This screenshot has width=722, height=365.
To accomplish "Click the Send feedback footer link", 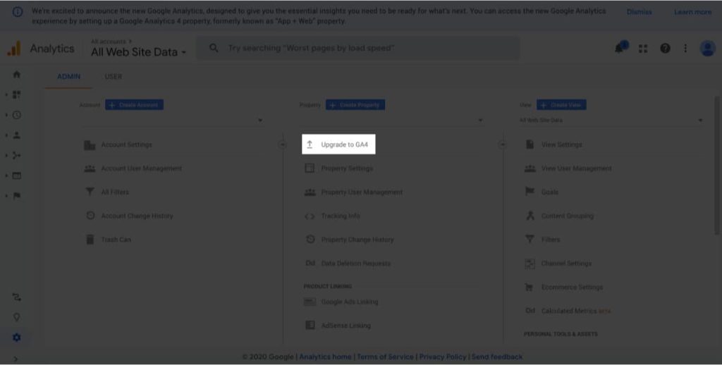I will [x=497, y=357].
